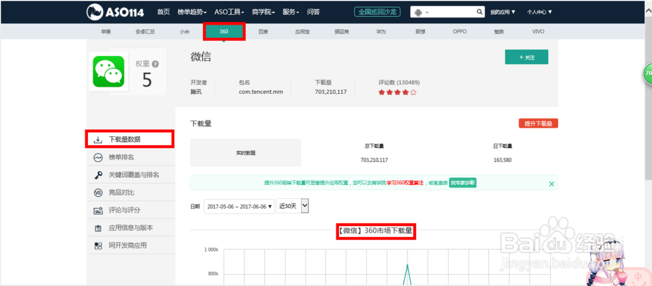Click the WeChat app icon

coord(108,72)
